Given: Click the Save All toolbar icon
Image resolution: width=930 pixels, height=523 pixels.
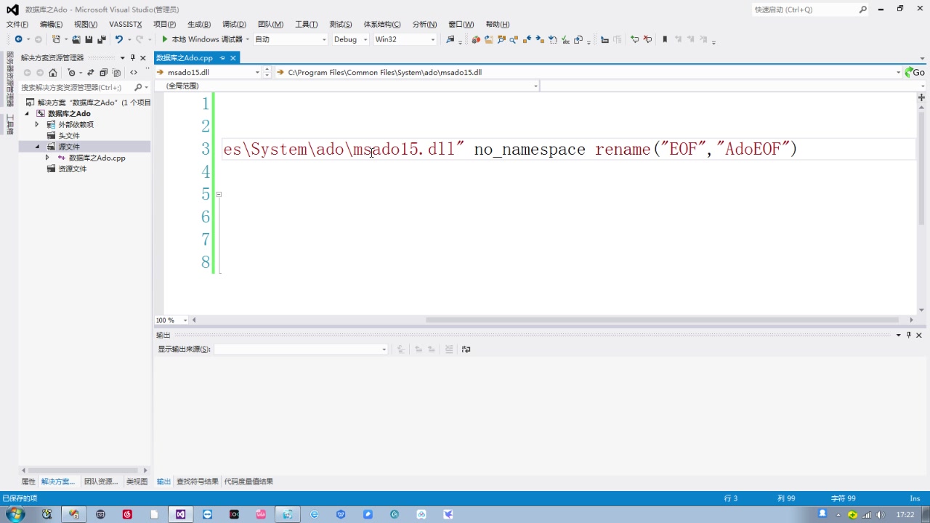Looking at the screenshot, I should 101,39.
